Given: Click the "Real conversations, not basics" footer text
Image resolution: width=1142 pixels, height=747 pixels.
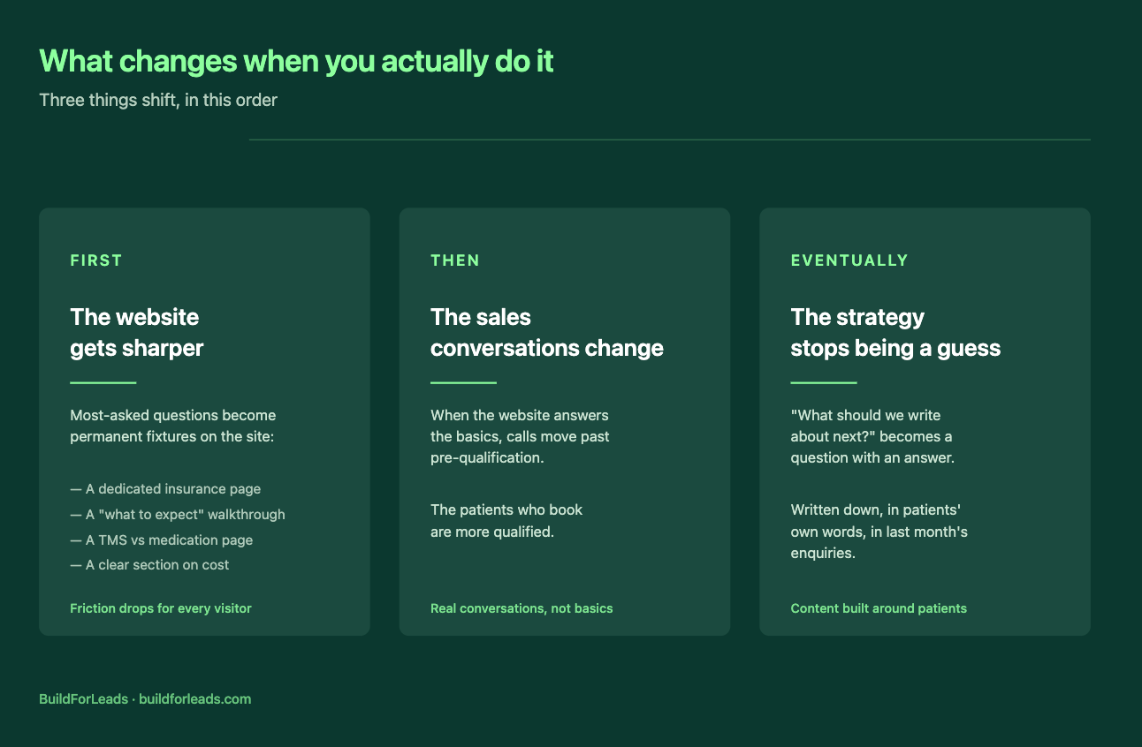Looking at the screenshot, I should [x=522, y=608].
